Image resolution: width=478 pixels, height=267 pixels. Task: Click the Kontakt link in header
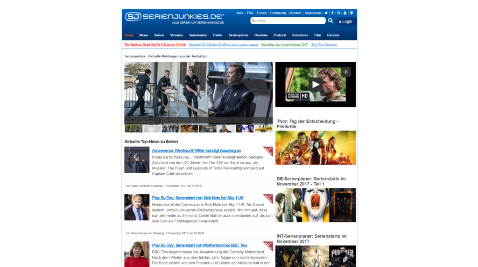coord(295,13)
